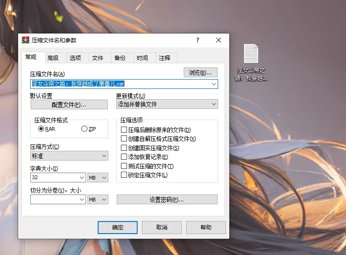Click the 帮助 button

[206, 228]
